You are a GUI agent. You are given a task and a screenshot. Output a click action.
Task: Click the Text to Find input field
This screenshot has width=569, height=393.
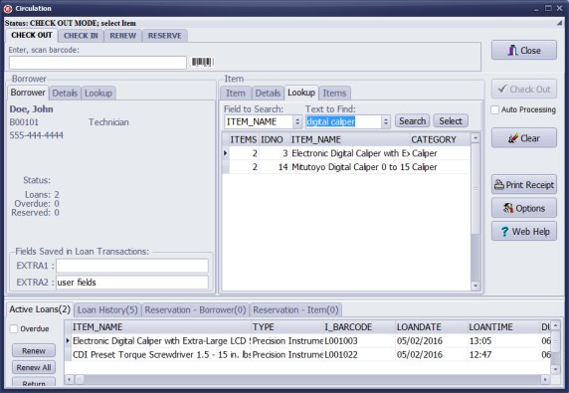(343, 122)
